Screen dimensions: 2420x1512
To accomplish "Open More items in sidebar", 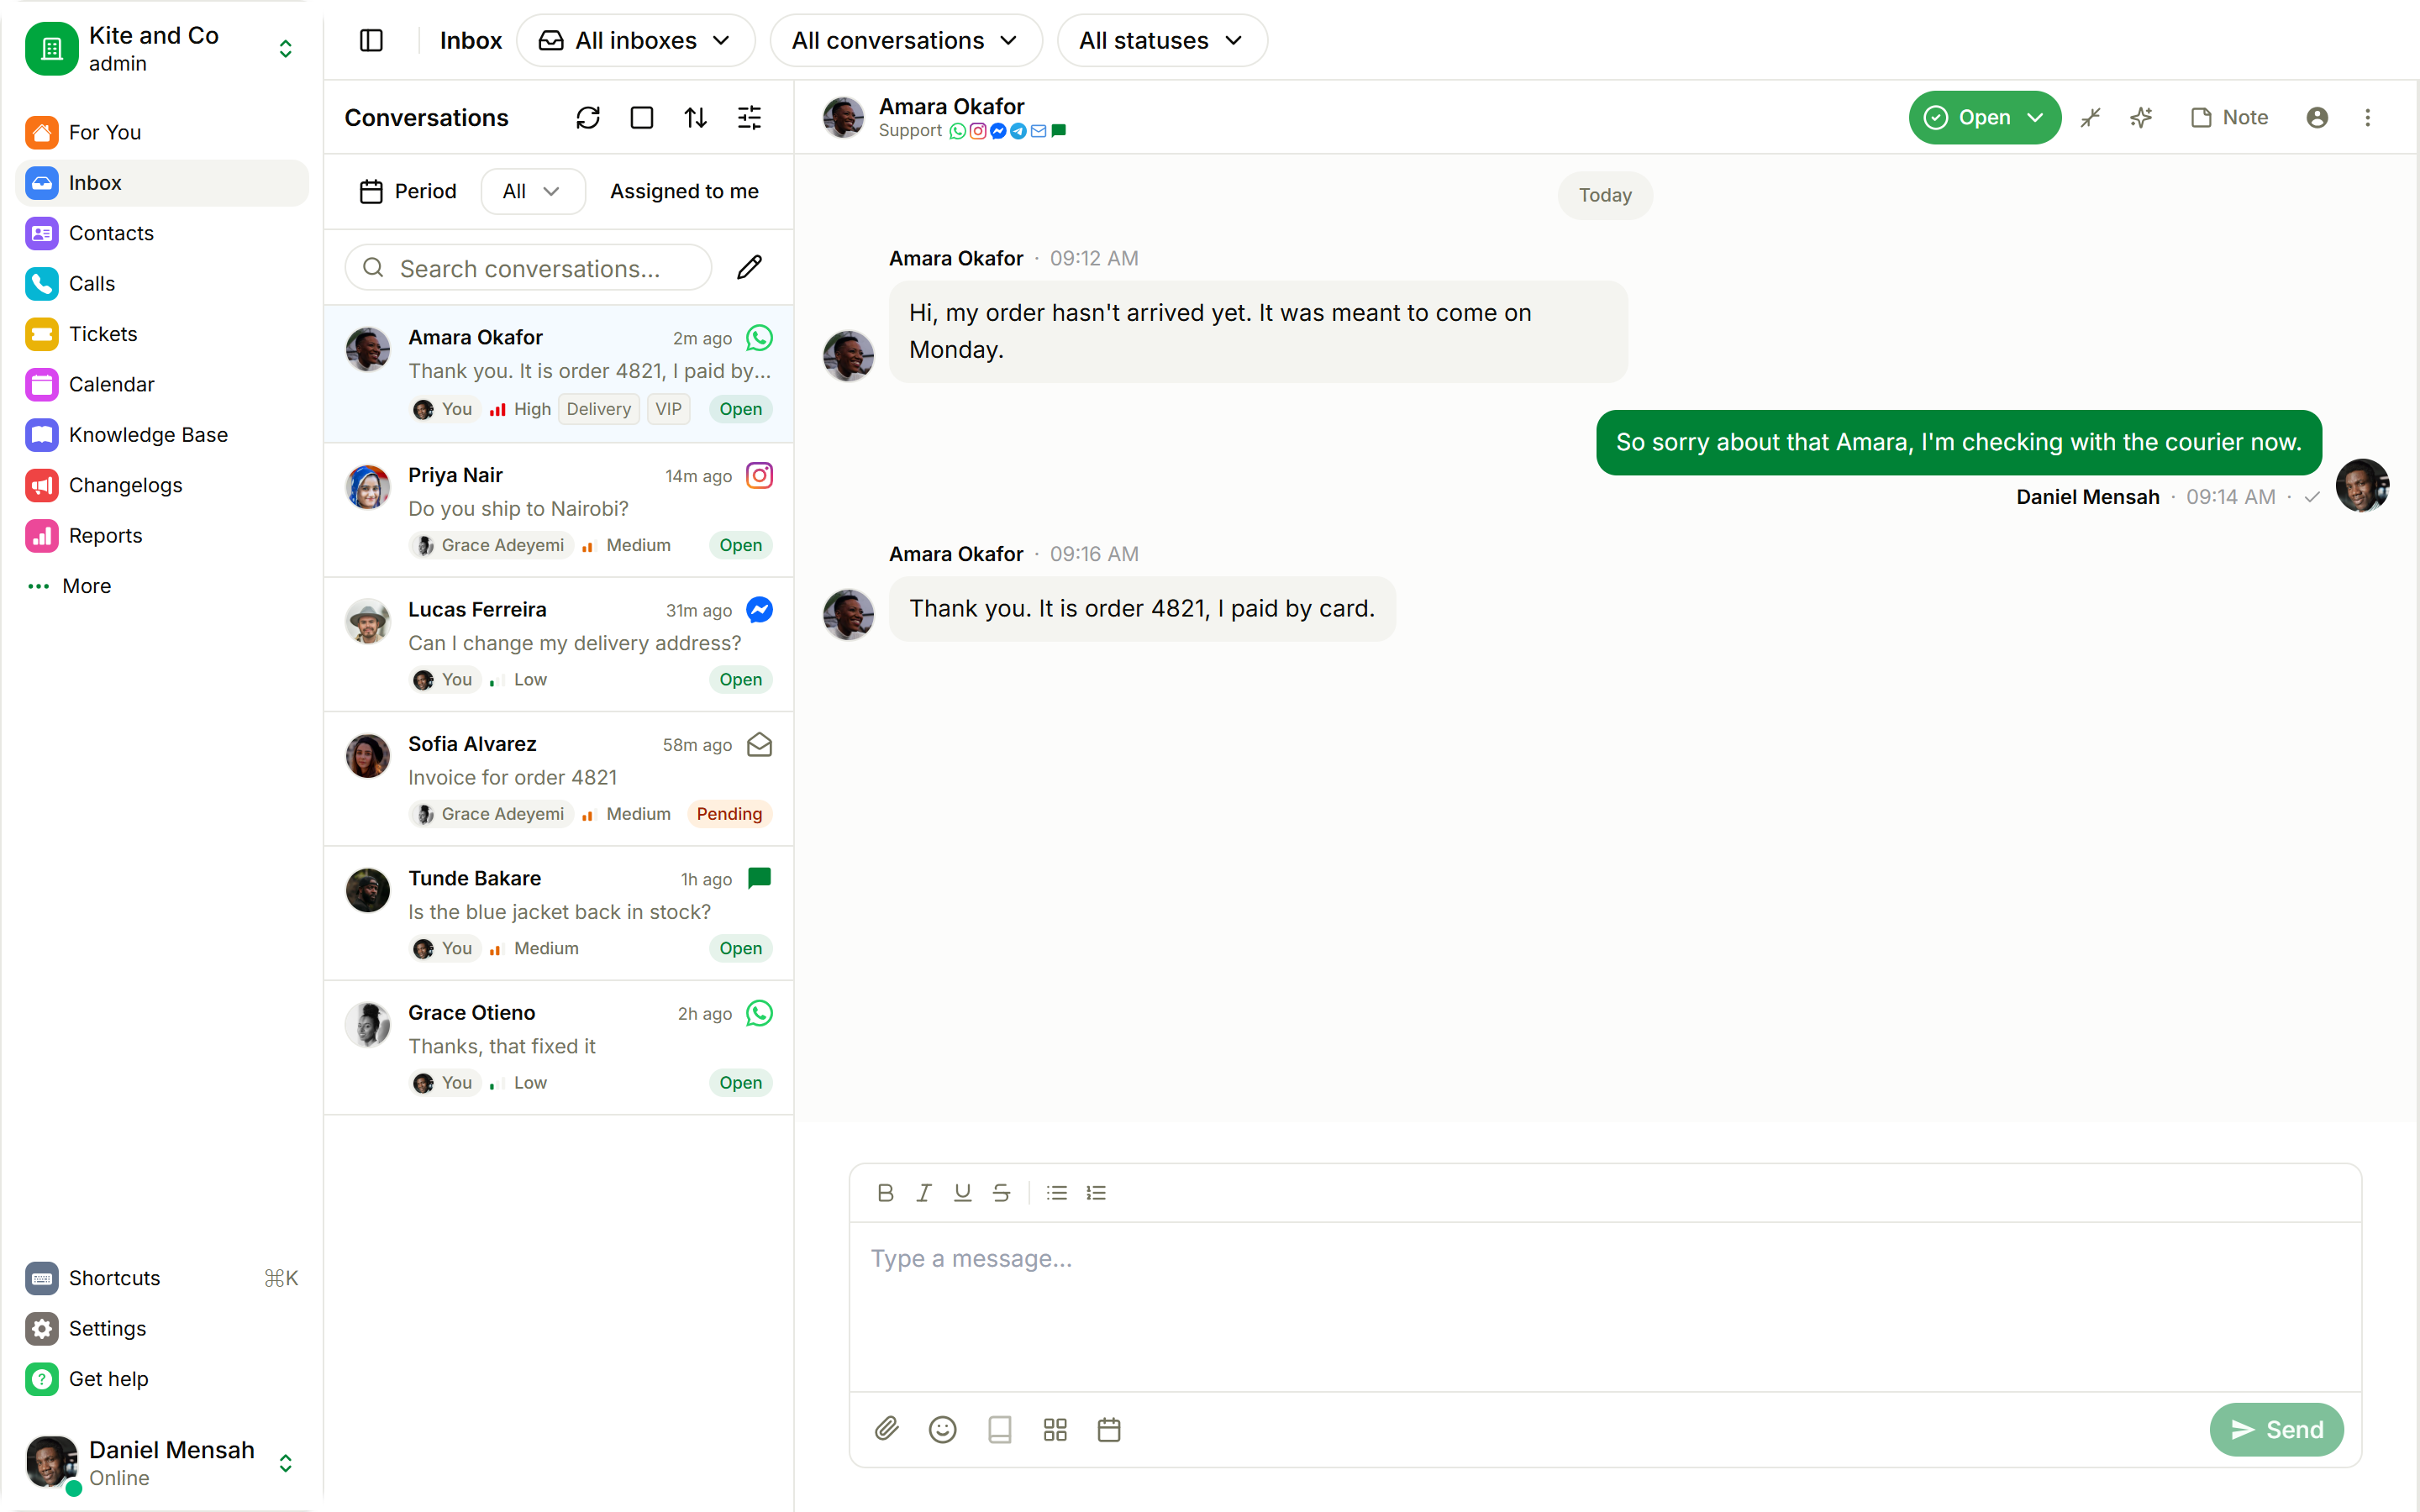I will click(163, 586).
